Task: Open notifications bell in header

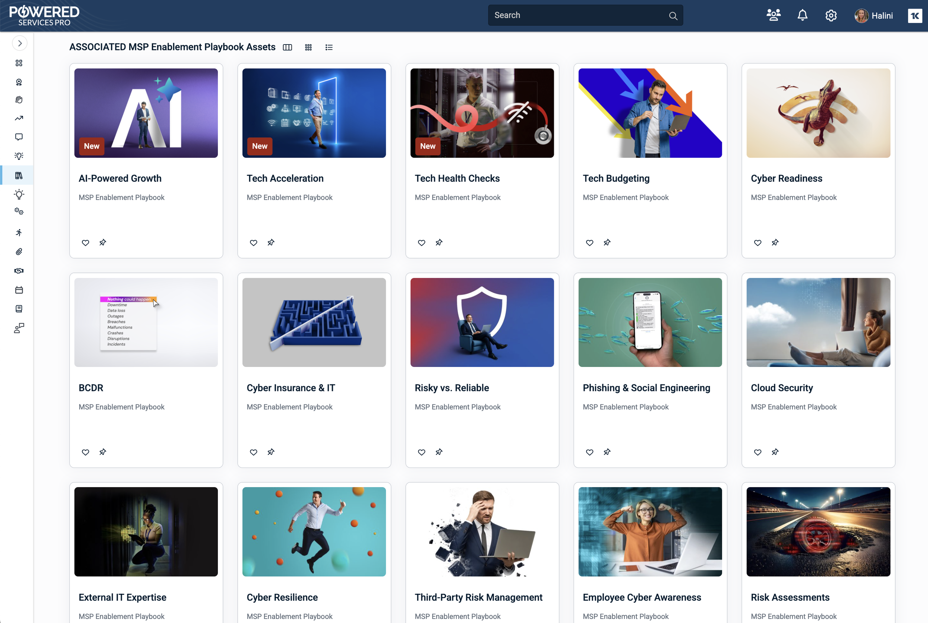Action: [802, 16]
